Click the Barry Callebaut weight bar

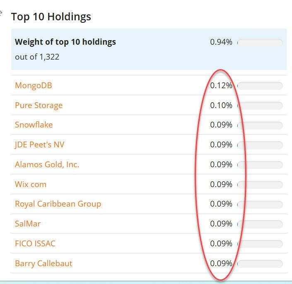tap(260, 264)
